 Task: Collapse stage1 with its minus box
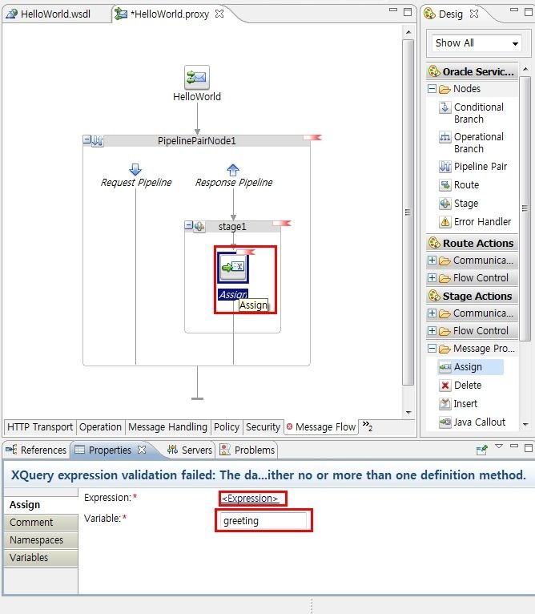pyautogui.click(x=189, y=224)
